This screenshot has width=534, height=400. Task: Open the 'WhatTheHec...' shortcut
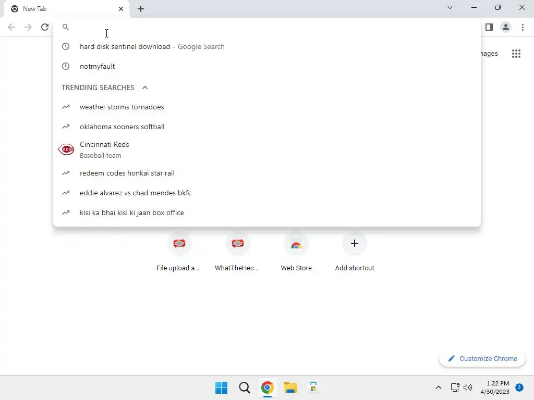(237, 252)
